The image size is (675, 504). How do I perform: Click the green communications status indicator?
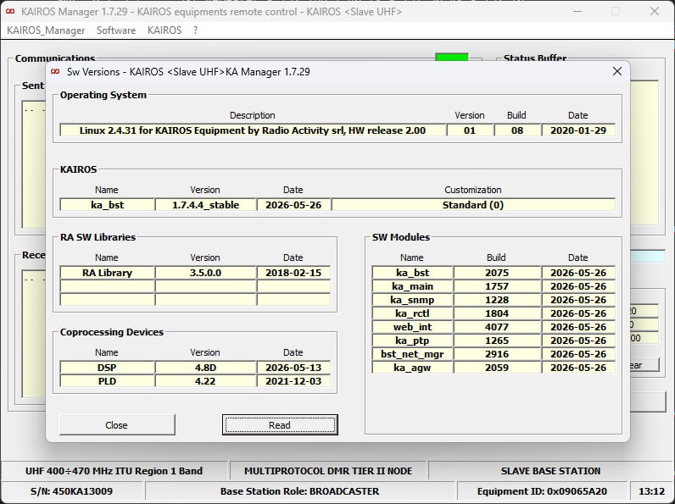tap(452, 58)
